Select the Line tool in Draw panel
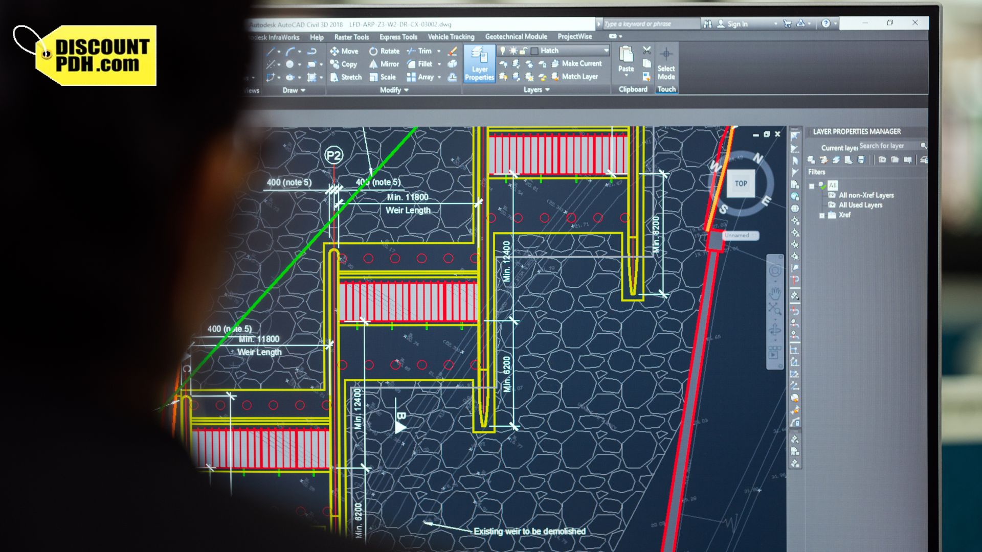Viewport: 982px width, 552px height. point(271,51)
